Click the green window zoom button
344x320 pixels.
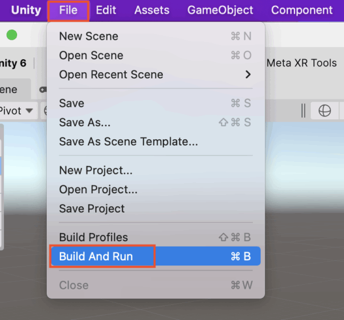pos(11,35)
